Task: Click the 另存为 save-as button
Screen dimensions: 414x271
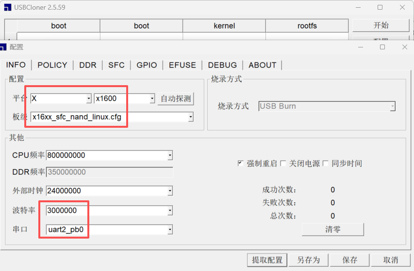Action: (x=308, y=260)
